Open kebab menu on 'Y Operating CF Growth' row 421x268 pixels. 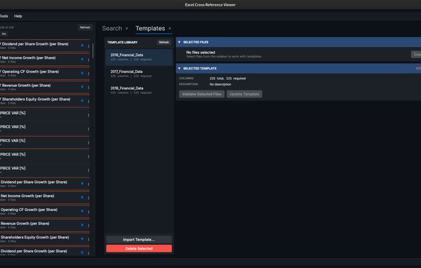(89, 73)
